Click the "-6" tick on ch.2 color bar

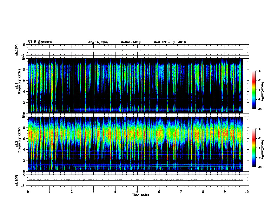259,129
